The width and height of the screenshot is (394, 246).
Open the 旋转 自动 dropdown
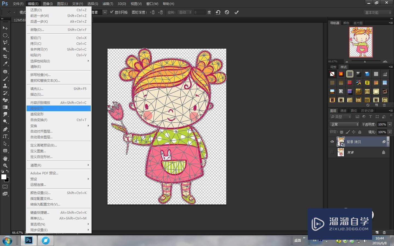click(x=185, y=12)
